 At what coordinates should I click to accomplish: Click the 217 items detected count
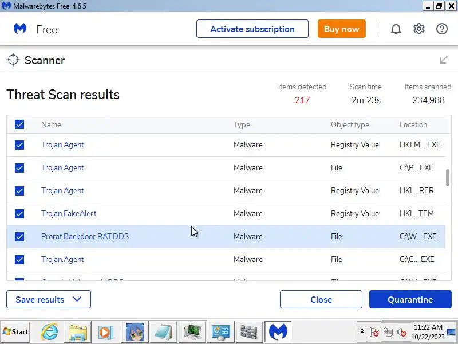tap(302, 100)
